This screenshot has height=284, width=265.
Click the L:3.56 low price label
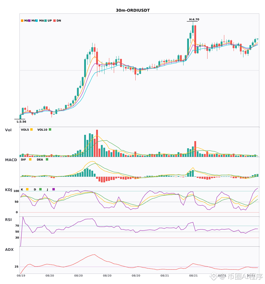pyautogui.click(x=21, y=122)
